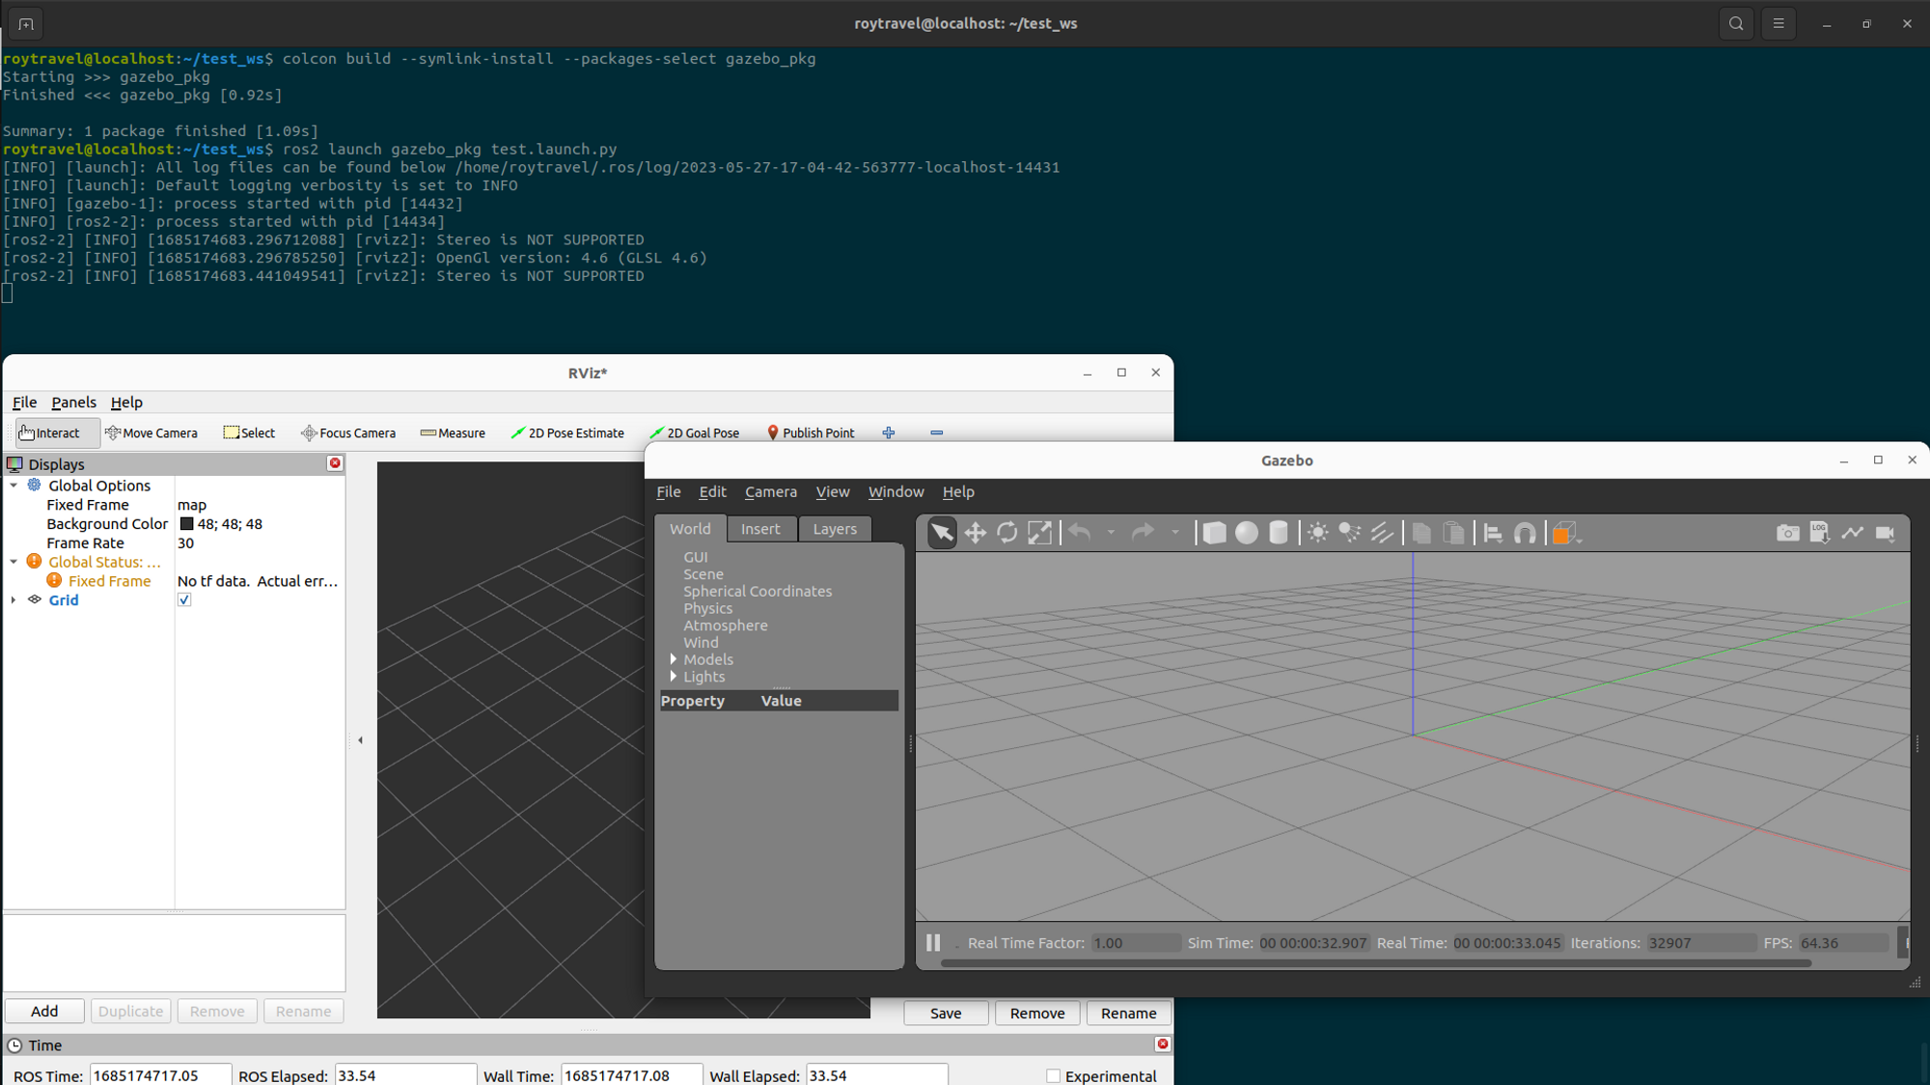Viewport: 1930px width, 1085px height.
Task: Toggle the Grid display checkbox in RViz
Action: (184, 599)
